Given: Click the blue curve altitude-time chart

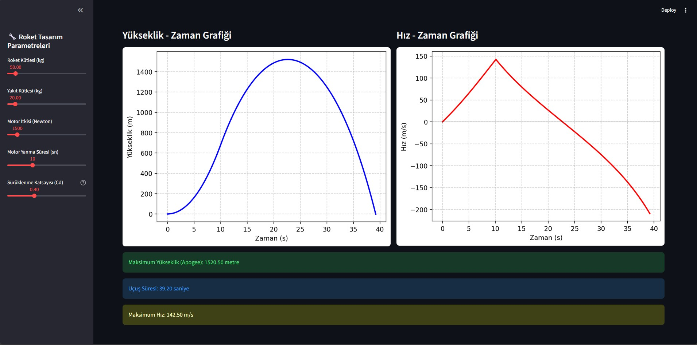Looking at the screenshot, I should [256, 147].
